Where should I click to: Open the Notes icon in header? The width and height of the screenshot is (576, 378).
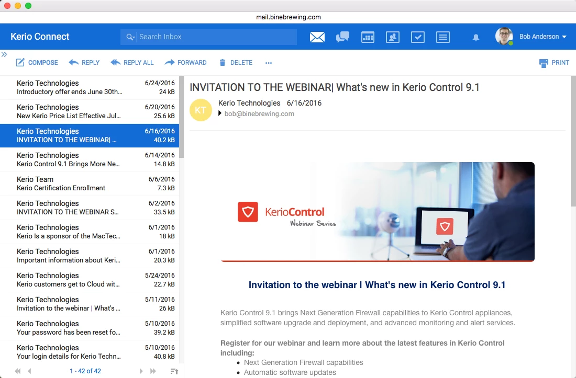[x=443, y=37]
